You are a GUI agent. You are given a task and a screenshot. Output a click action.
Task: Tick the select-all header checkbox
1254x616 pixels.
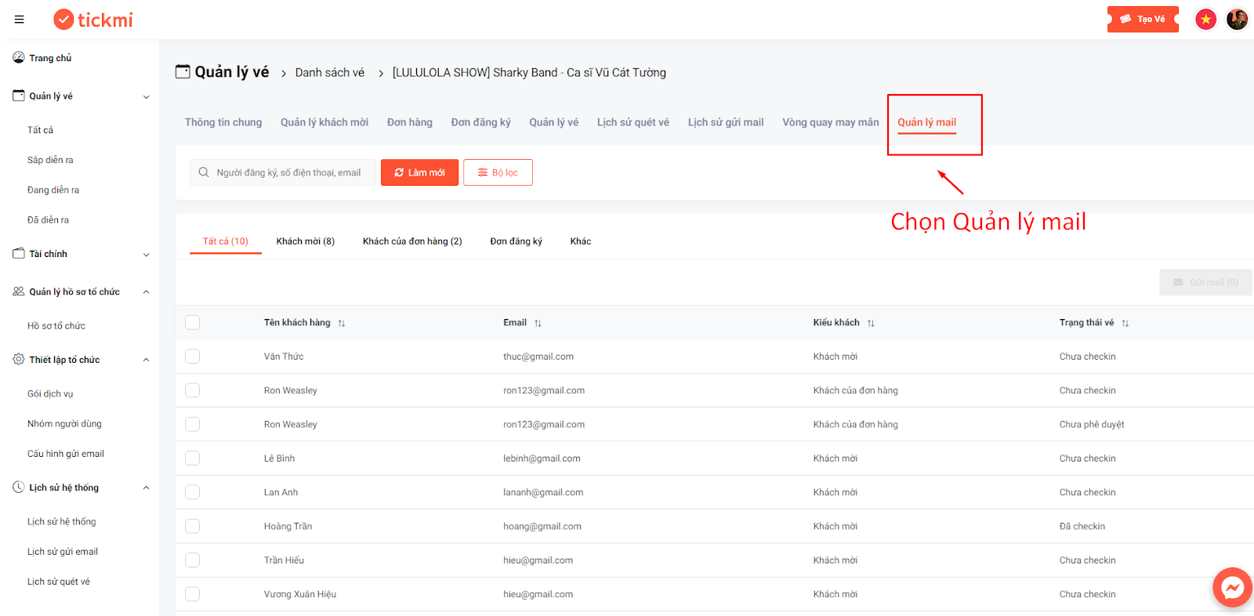point(193,322)
